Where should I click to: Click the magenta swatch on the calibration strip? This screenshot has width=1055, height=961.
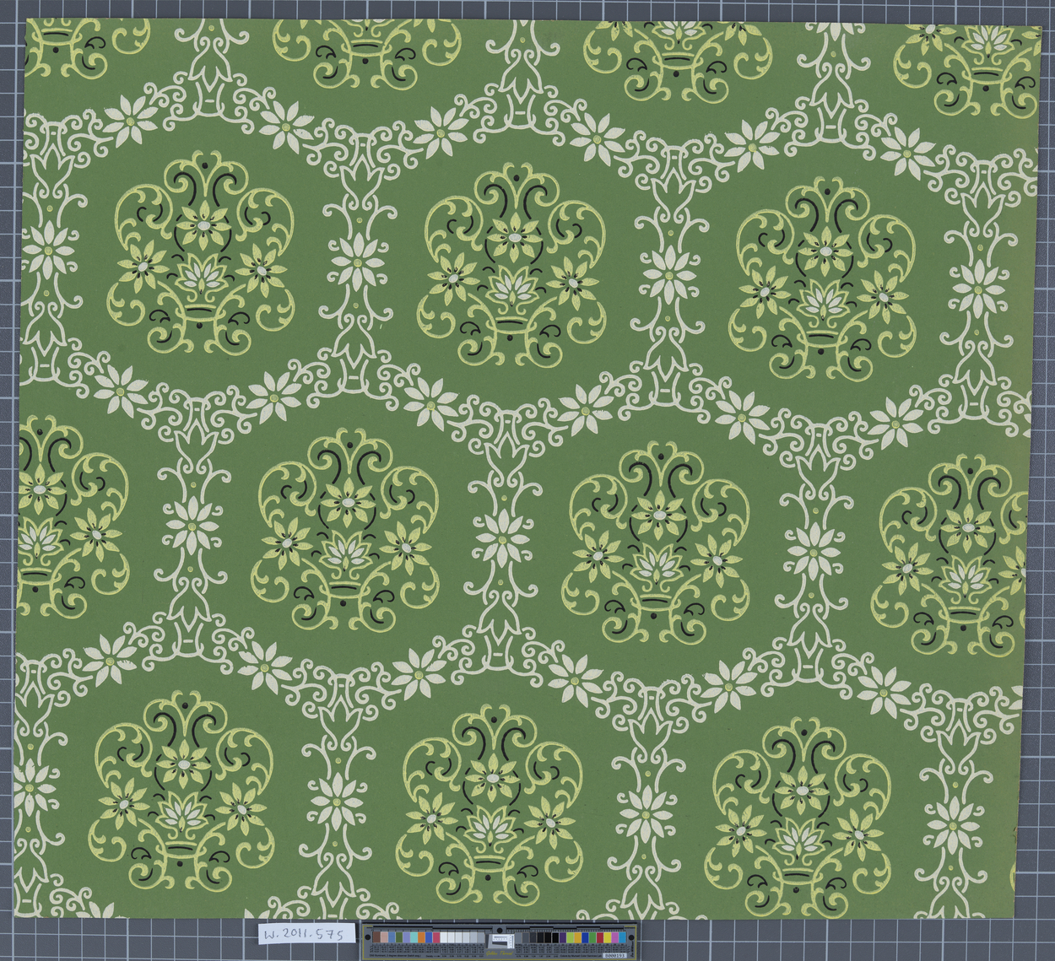614,937
